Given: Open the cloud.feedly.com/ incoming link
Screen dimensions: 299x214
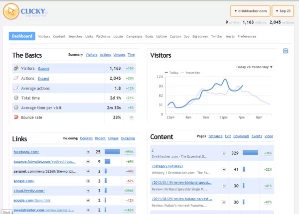Looking at the screenshot, I should [29, 191].
